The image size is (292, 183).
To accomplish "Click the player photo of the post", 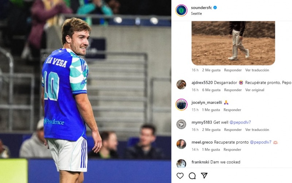I will pos(85,91).
